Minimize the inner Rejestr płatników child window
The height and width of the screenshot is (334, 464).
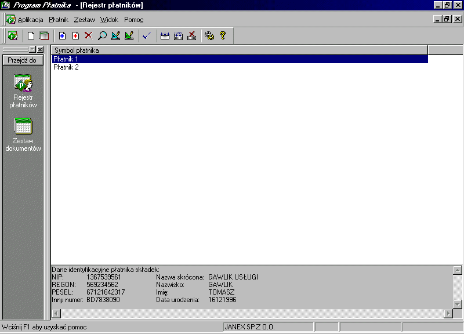click(x=438, y=19)
